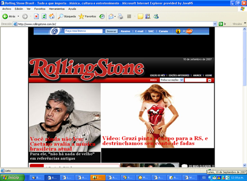The height and width of the screenshot is (181, 247).
Task: Click the ES language indicator in taskbar
Action: (x=204, y=177)
